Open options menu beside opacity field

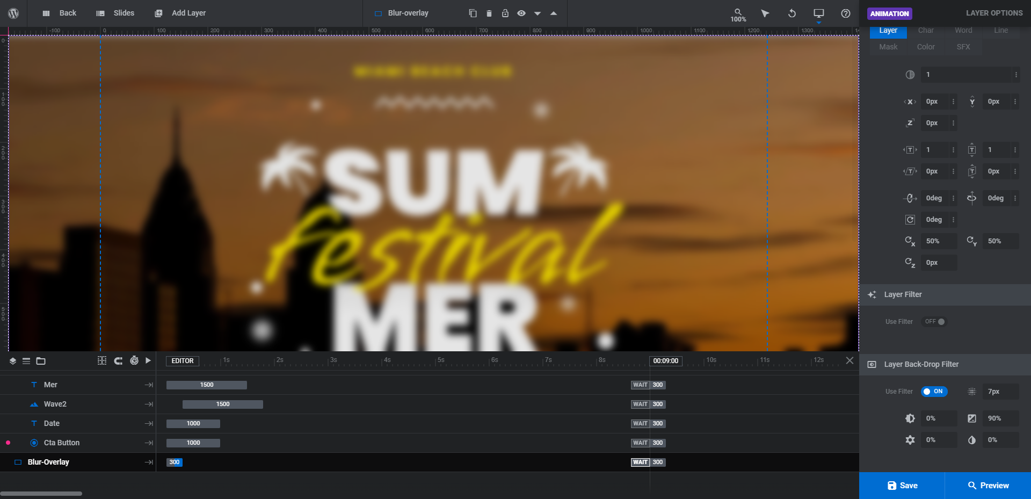1016,75
